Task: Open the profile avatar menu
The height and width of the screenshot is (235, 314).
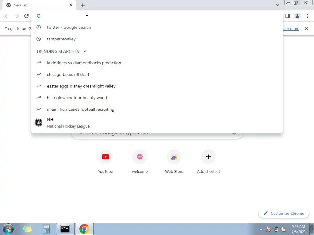Action: click(297, 16)
